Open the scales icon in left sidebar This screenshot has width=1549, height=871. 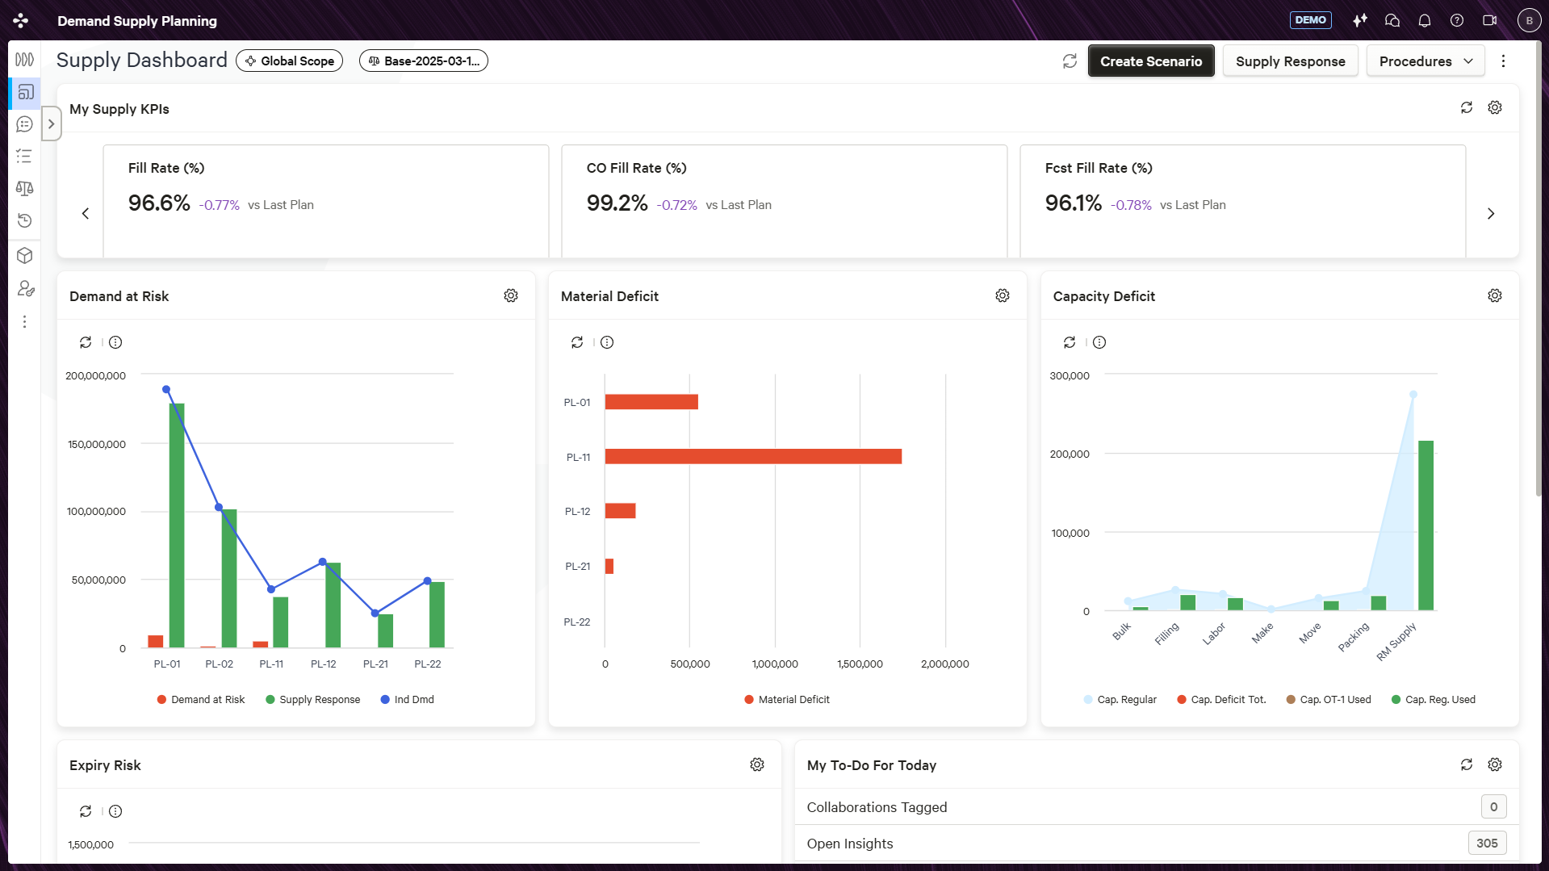coord(25,188)
